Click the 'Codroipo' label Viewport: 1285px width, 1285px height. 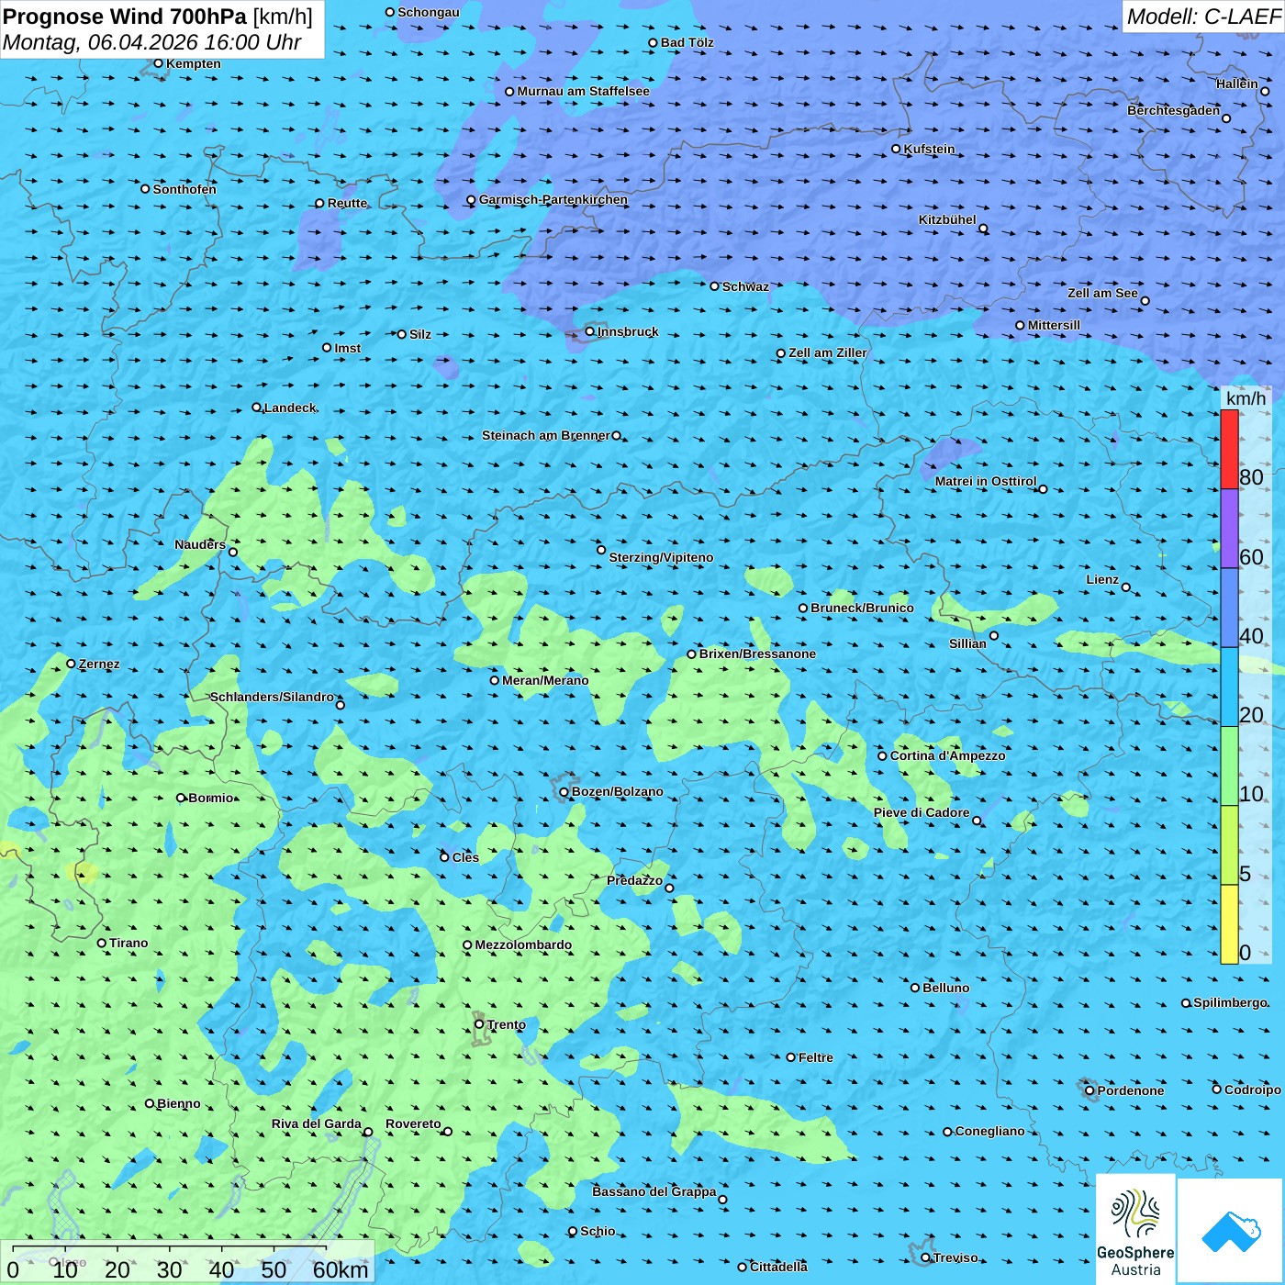(1253, 1089)
